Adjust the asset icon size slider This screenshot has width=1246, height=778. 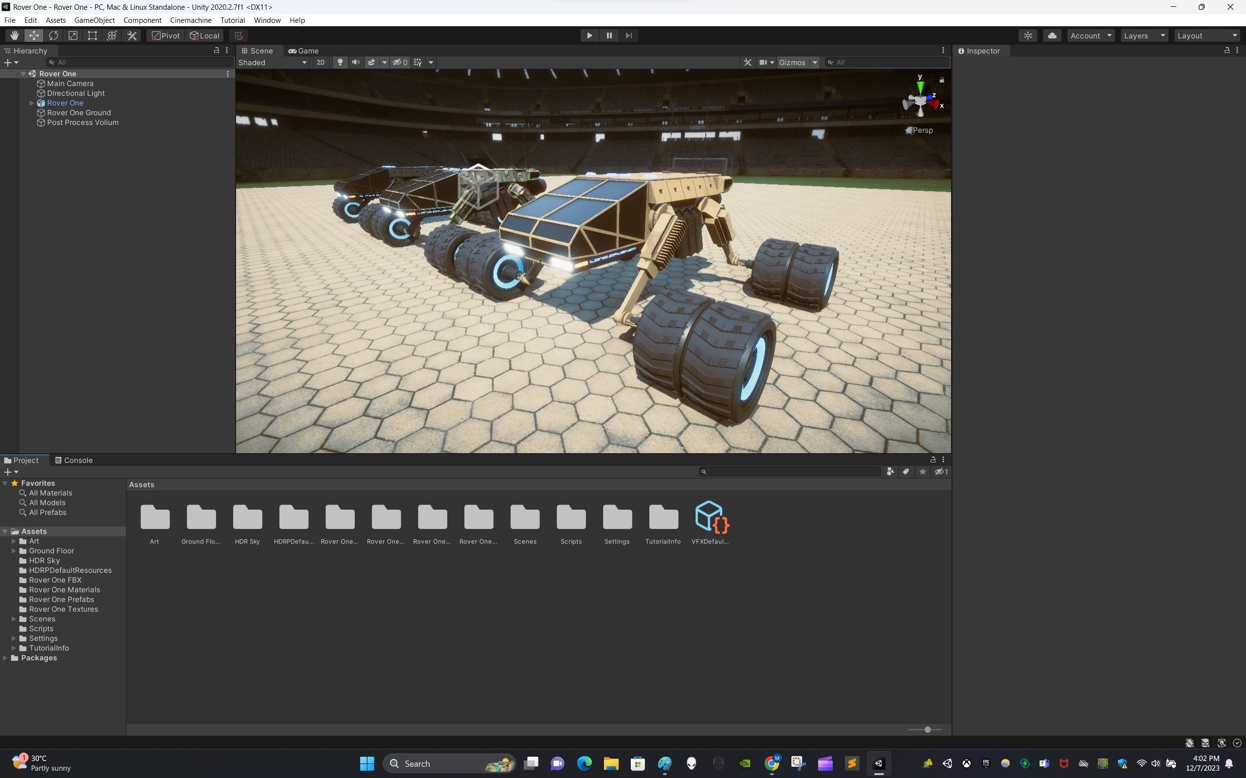[927, 730]
